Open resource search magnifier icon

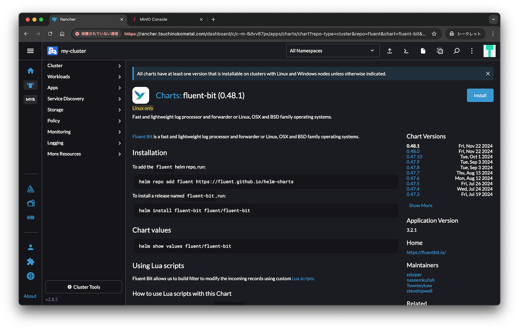coord(456,51)
